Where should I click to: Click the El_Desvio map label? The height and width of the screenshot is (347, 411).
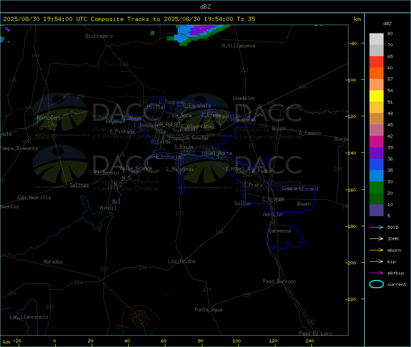click(107, 173)
